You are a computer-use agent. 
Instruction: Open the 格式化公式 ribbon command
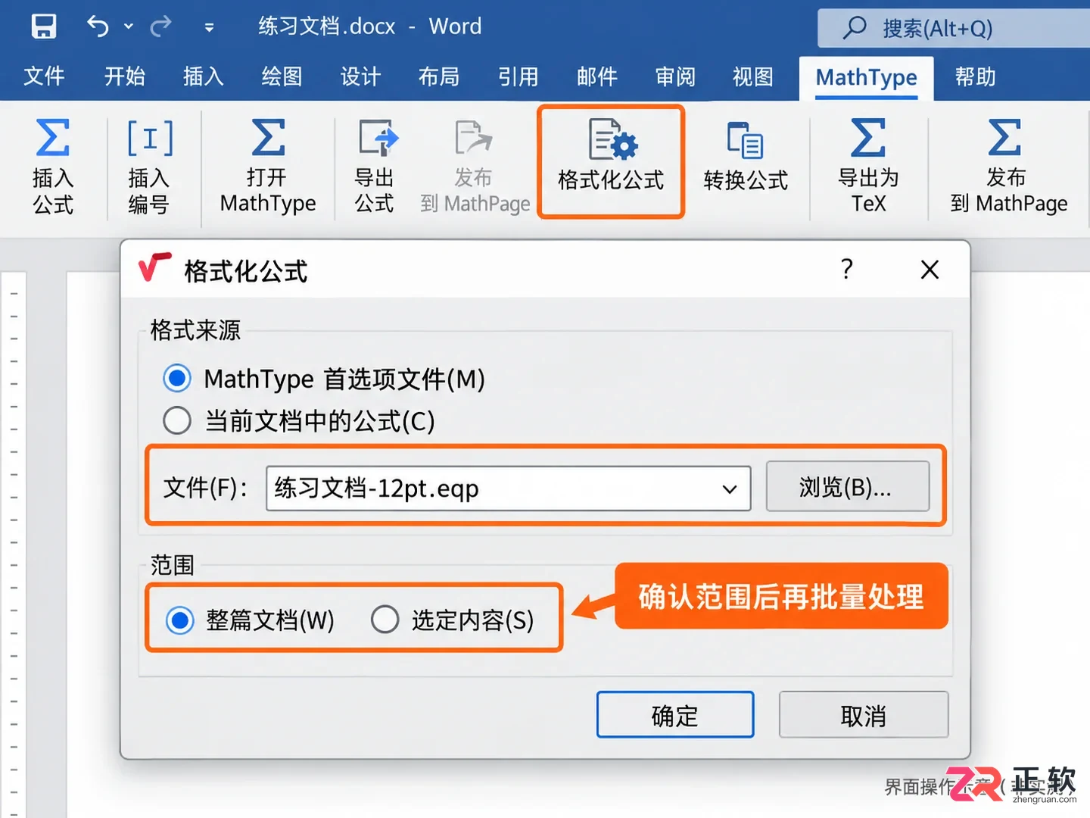point(611,161)
